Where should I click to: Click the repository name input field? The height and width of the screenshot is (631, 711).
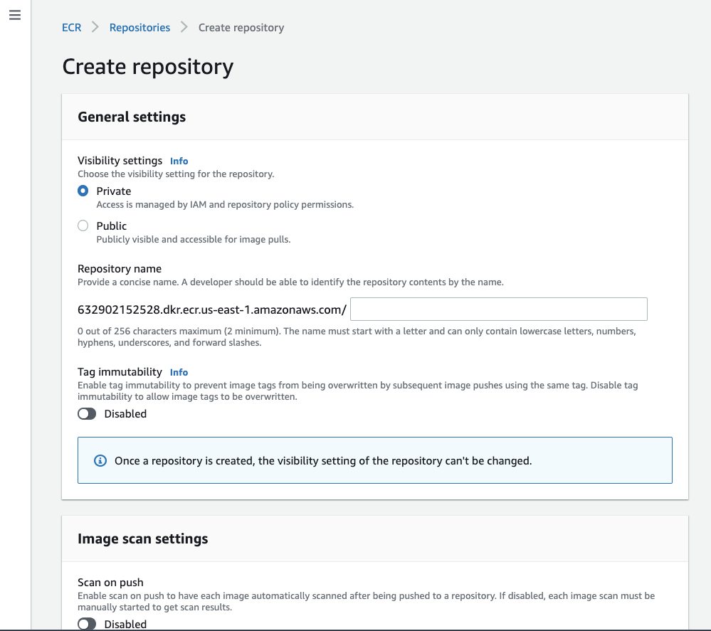tap(498, 309)
